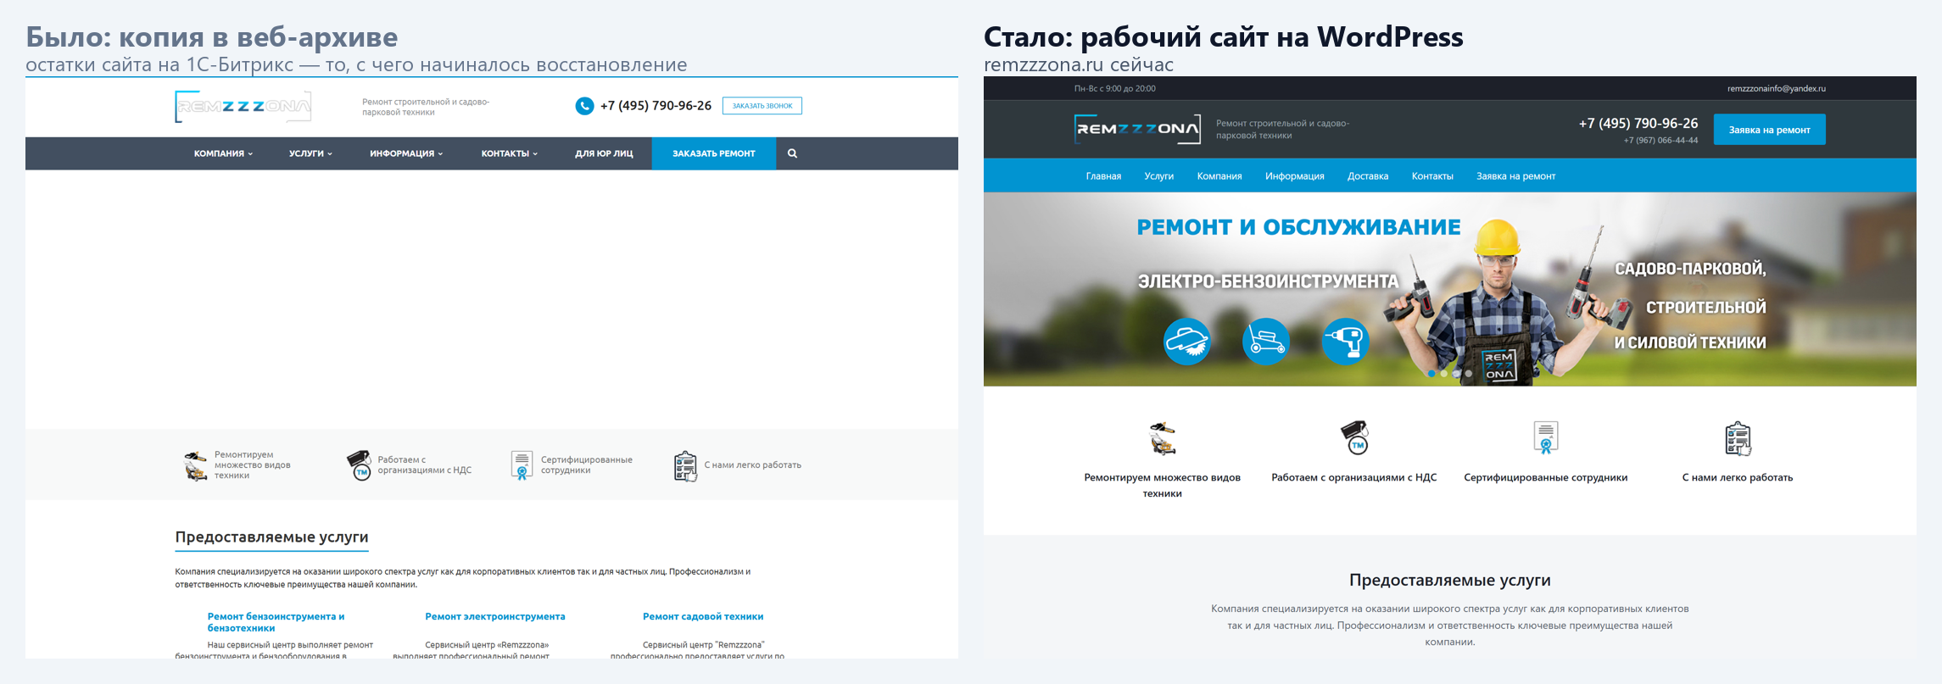Go to 'Компания' in the WordPress site menu
Image resolution: width=1942 pixels, height=684 pixels.
(1219, 176)
